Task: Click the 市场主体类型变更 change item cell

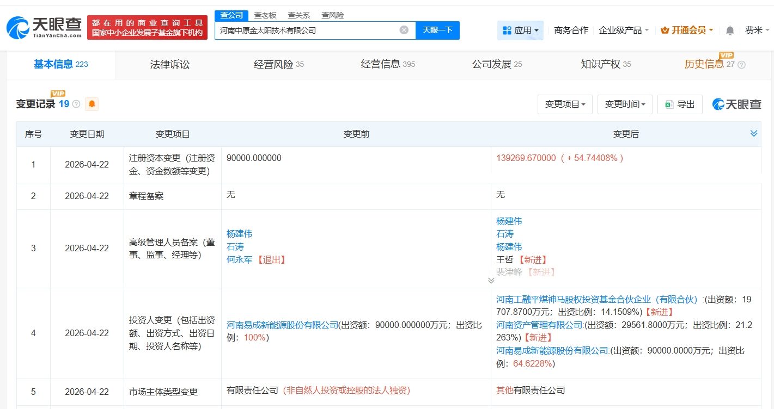Action: coord(172,392)
